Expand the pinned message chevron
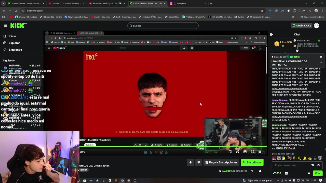326x183 pixels. tap(321, 62)
